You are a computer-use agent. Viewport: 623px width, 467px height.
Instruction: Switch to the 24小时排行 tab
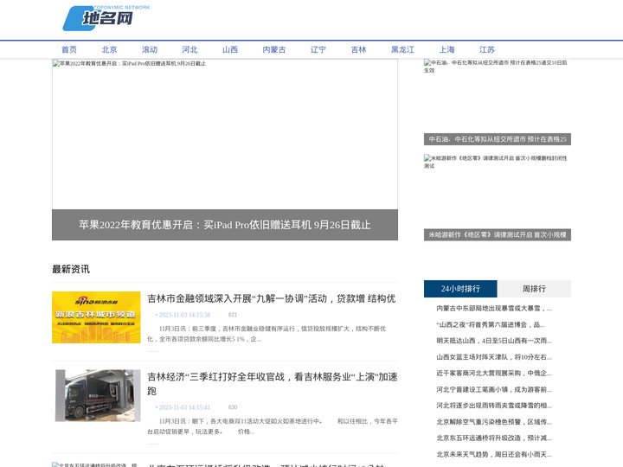(x=460, y=289)
